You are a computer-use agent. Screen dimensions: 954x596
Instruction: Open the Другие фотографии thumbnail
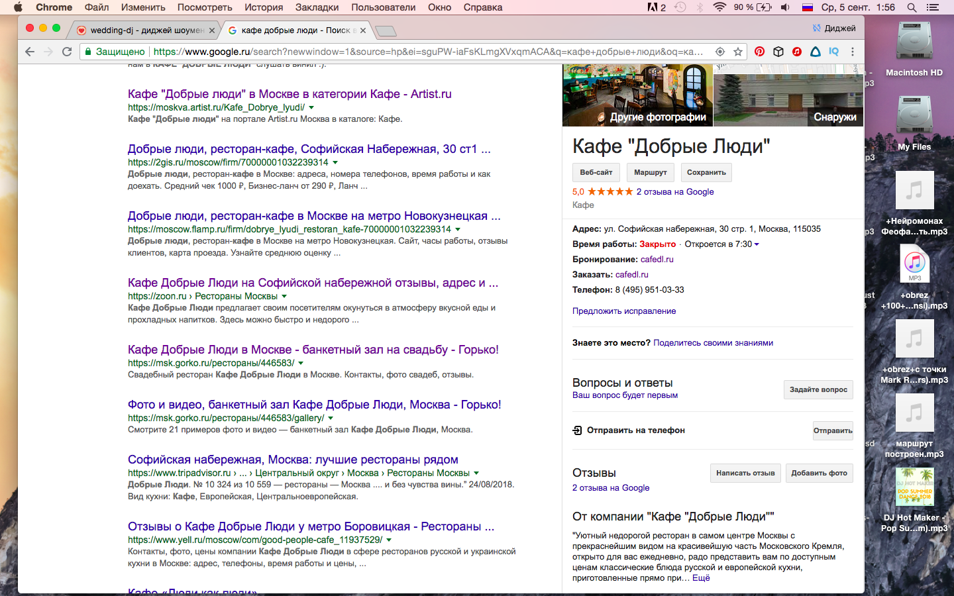[637, 95]
